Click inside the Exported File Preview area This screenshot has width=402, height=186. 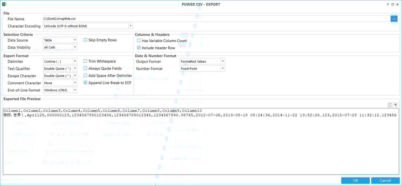201,141
